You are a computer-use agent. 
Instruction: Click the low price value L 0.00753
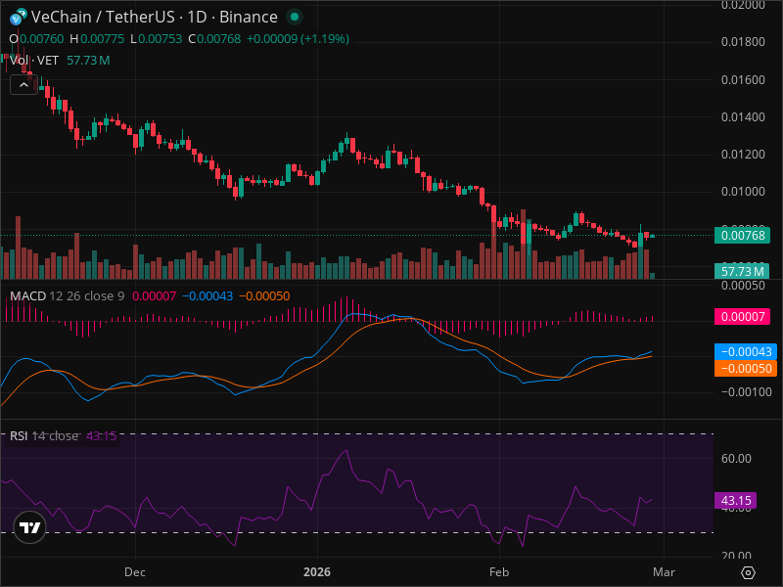pyautogui.click(x=157, y=39)
